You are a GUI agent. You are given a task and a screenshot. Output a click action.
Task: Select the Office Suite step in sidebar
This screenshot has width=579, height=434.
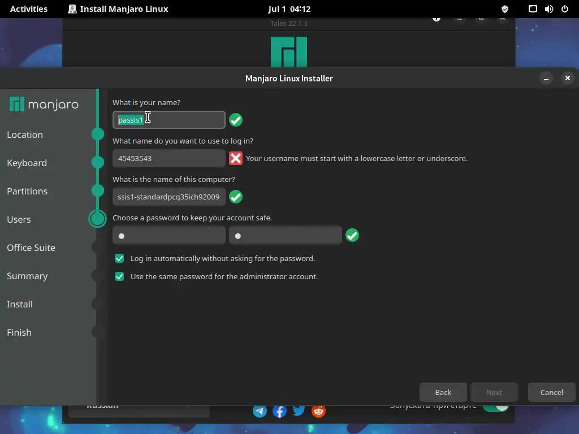[x=31, y=248]
